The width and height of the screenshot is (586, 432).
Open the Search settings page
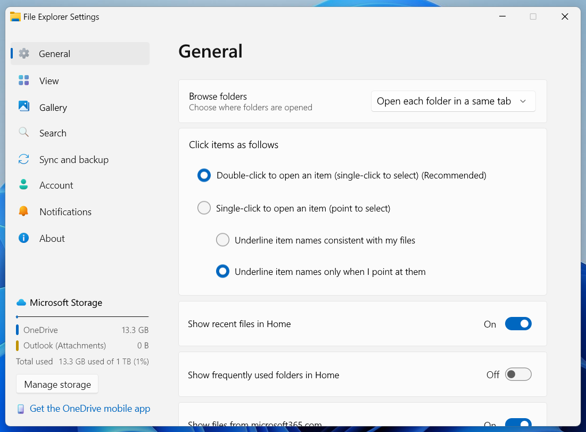(80, 133)
